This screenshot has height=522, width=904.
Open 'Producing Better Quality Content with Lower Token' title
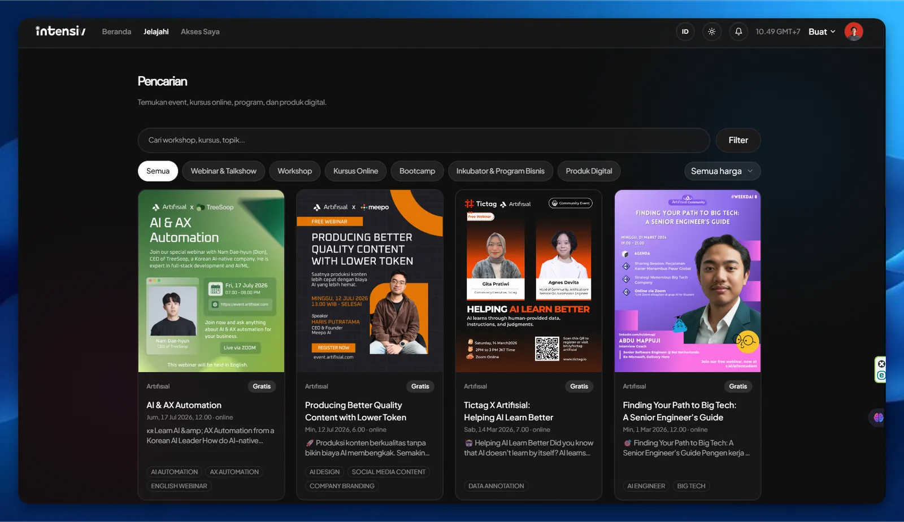coord(355,411)
